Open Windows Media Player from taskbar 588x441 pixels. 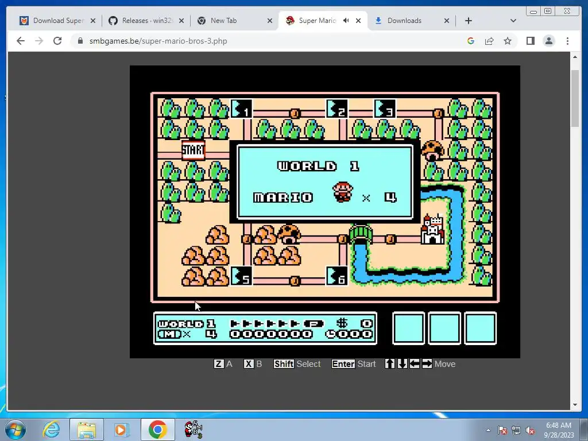point(121,430)
